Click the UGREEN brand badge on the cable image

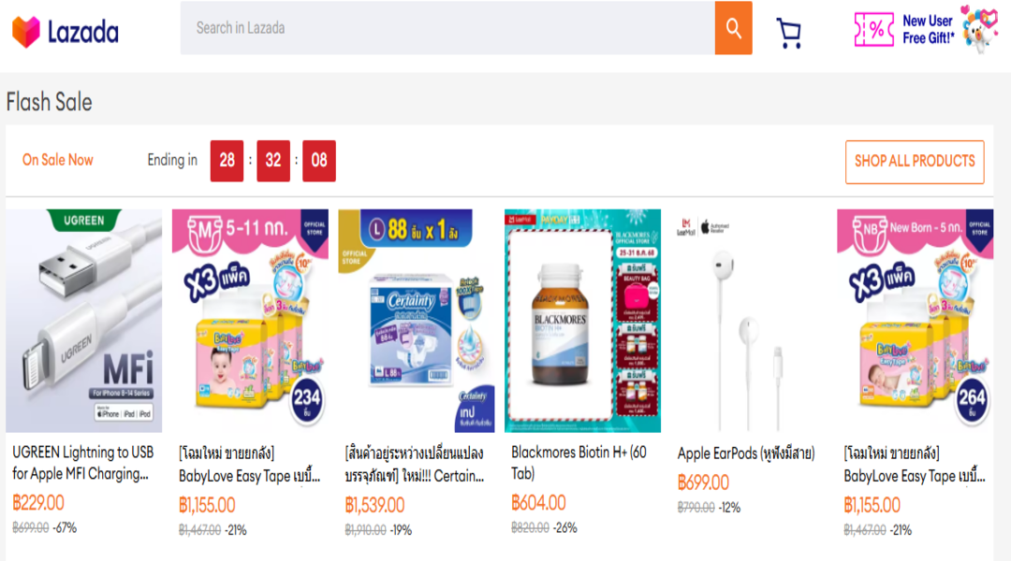pyautogui.click(x=84, y=220)
